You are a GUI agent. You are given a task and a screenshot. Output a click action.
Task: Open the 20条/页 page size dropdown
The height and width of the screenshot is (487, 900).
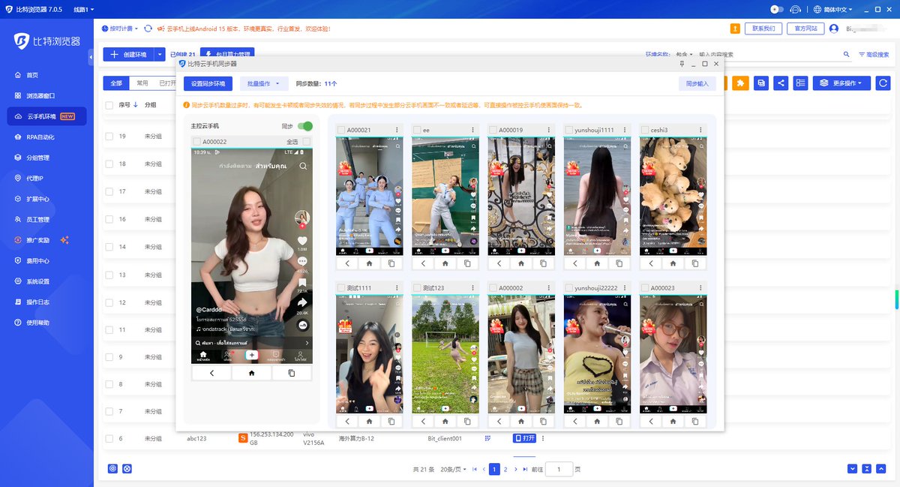point(453,469)
